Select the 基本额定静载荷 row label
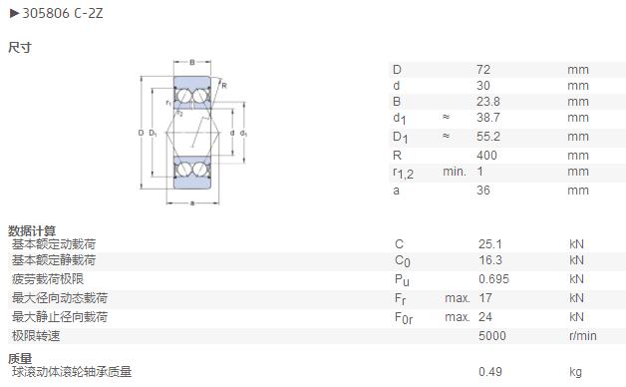The image size is (626, 387). tap(54, 260)
